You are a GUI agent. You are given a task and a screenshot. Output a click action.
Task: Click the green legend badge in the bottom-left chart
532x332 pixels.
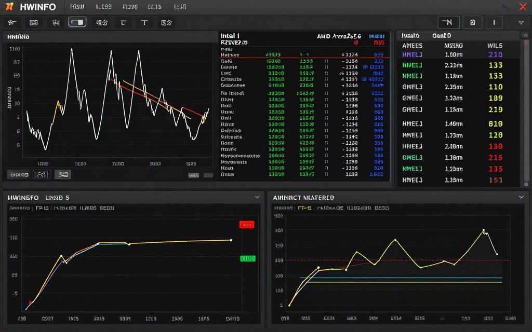[248, 258]
